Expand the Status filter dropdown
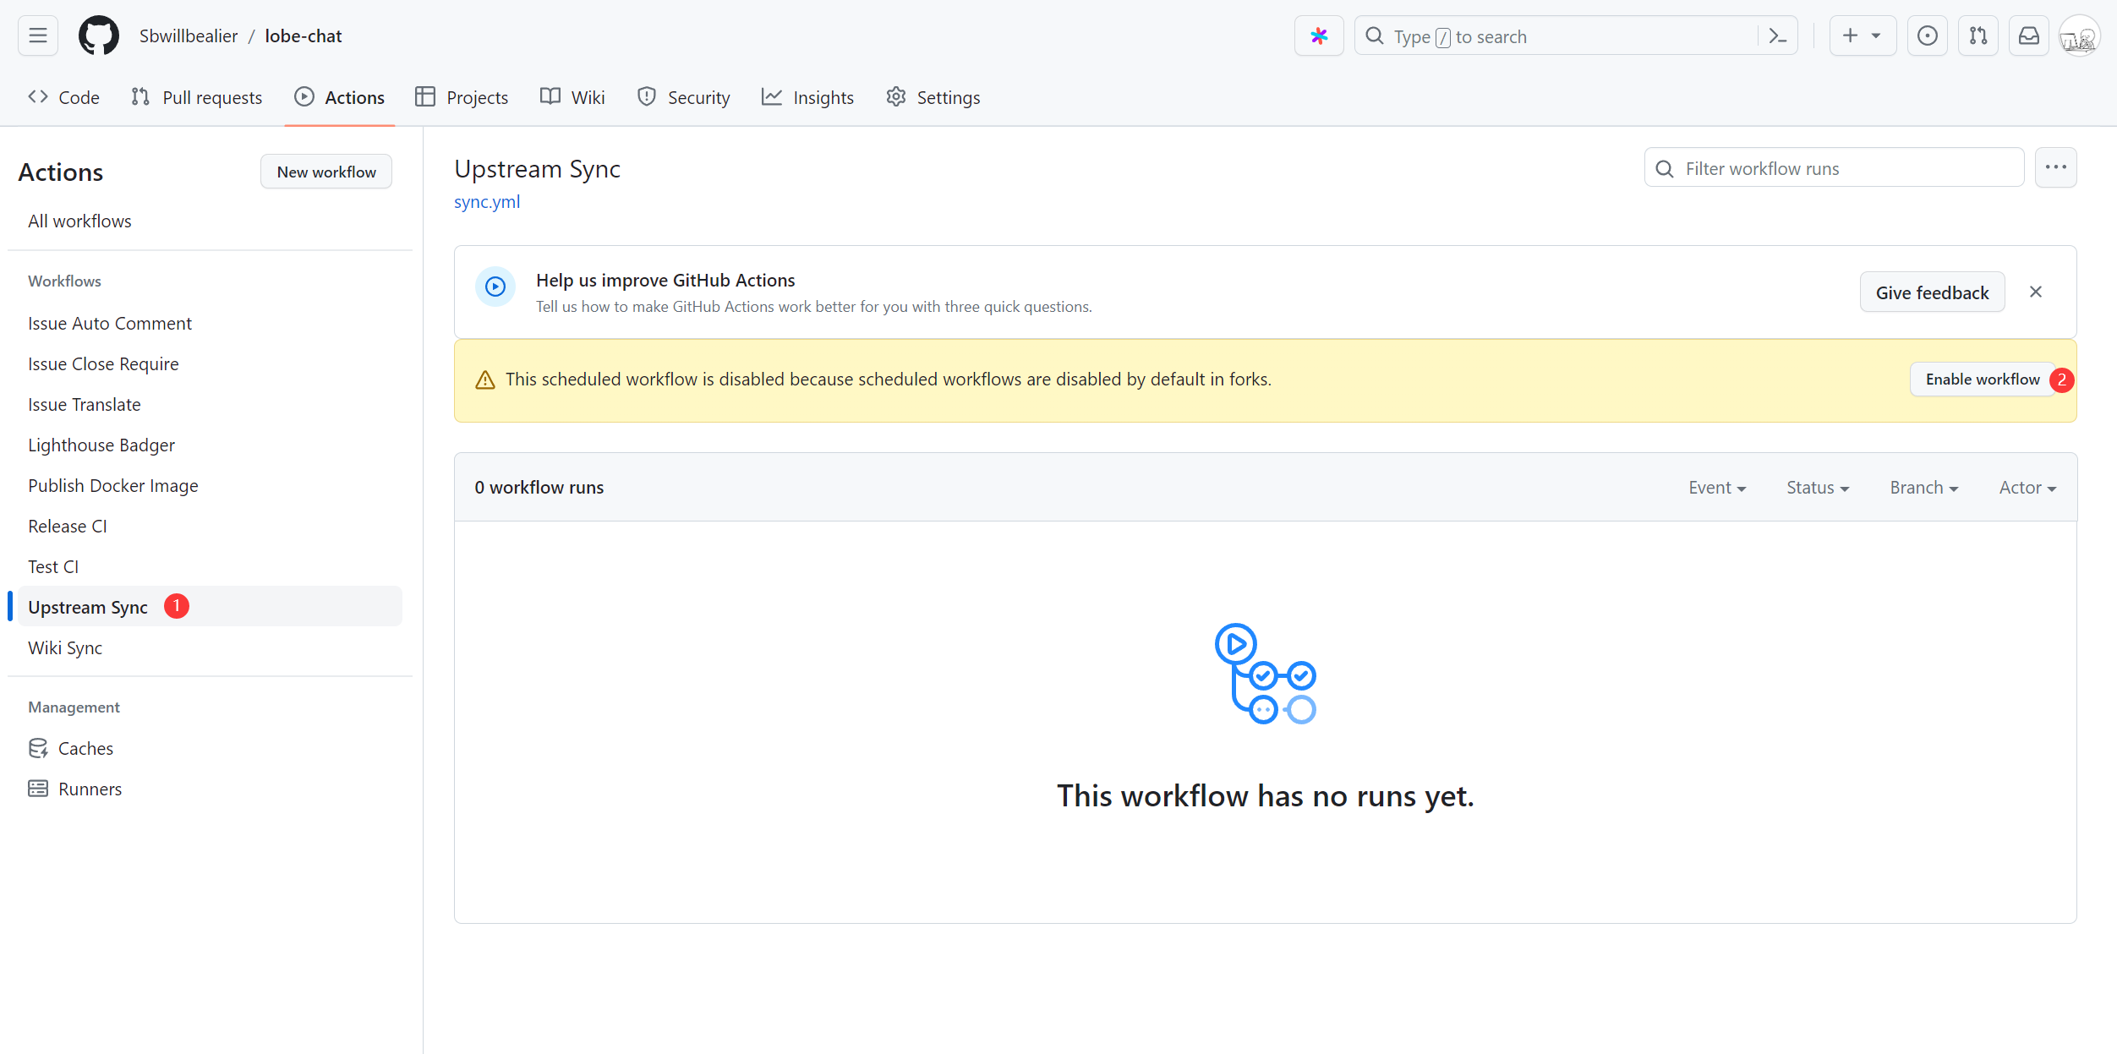This screenshot has height=1054, width=2117. 1816,487
